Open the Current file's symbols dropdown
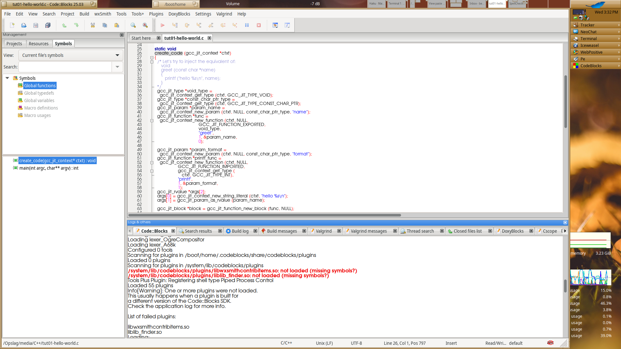621x349 pixels. [x=71, y=55]
